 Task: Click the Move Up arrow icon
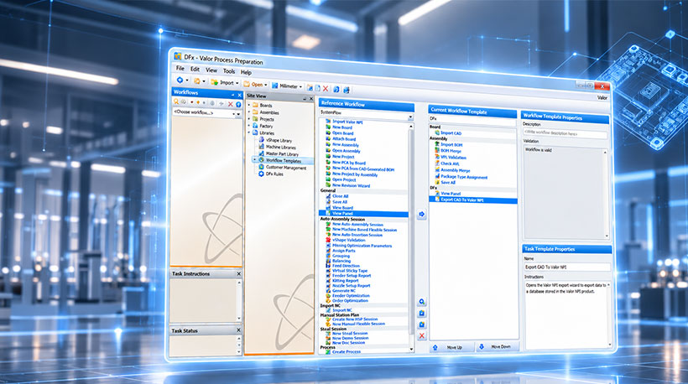tap(435, 347)
